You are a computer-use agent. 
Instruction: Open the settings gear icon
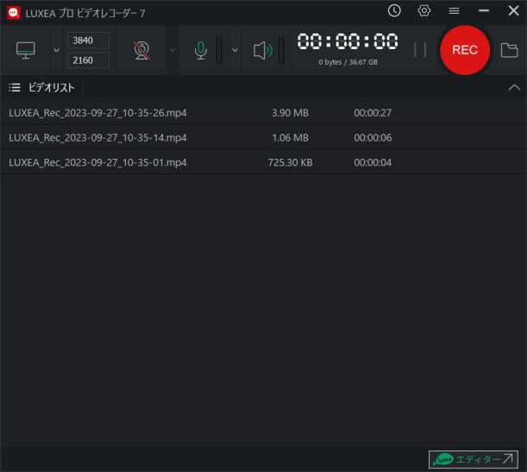(x=423, y=10)
